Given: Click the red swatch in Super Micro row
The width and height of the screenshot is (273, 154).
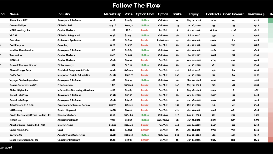Looking at the screenshot, I should tap(270, 140).
